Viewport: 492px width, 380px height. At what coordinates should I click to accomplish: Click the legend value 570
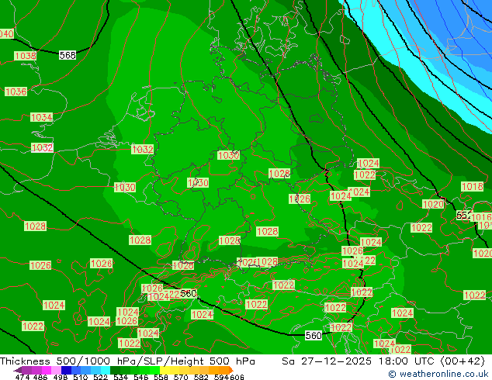[x=181, y=377]
